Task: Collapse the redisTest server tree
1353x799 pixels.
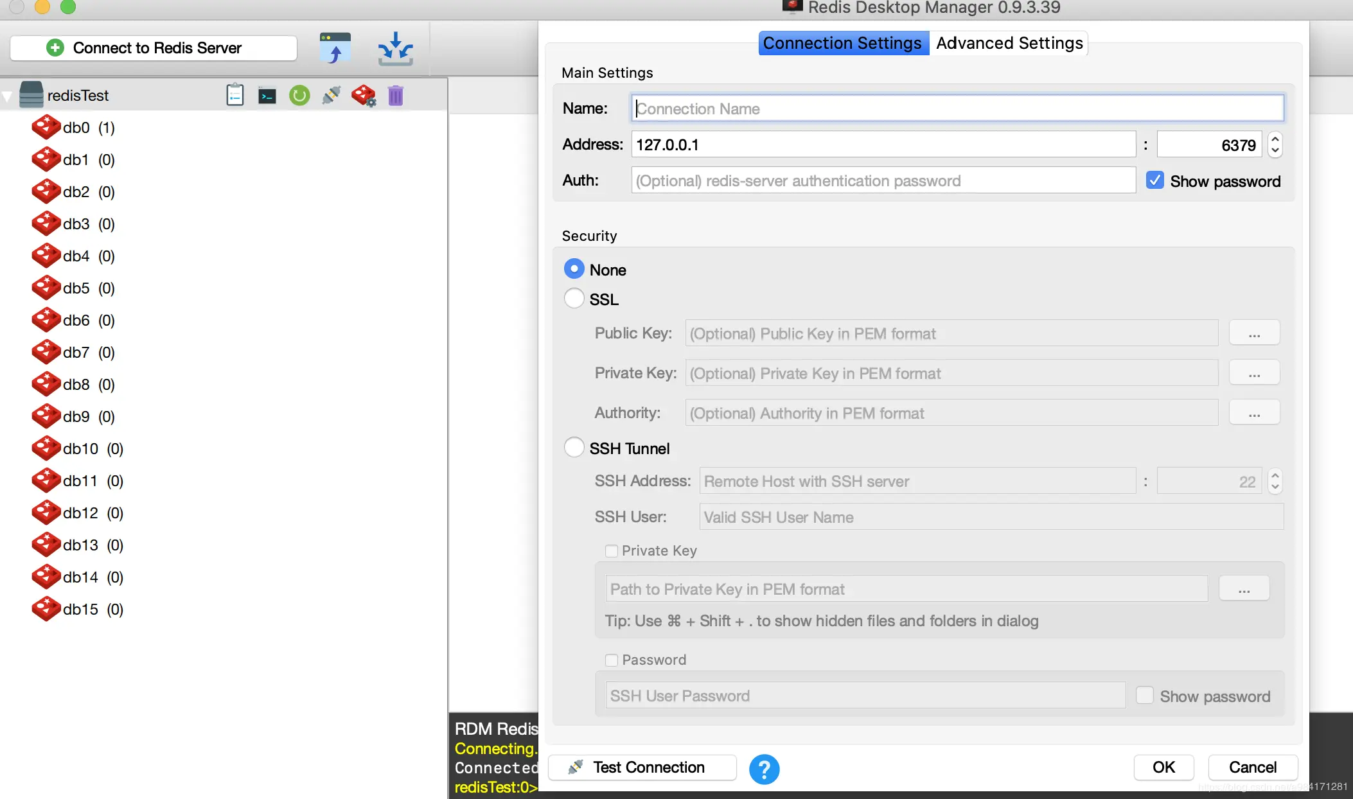Action: pos(8,96)
